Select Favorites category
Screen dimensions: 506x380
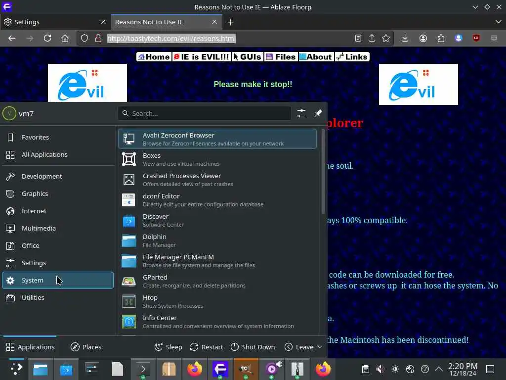click(58, 138)
